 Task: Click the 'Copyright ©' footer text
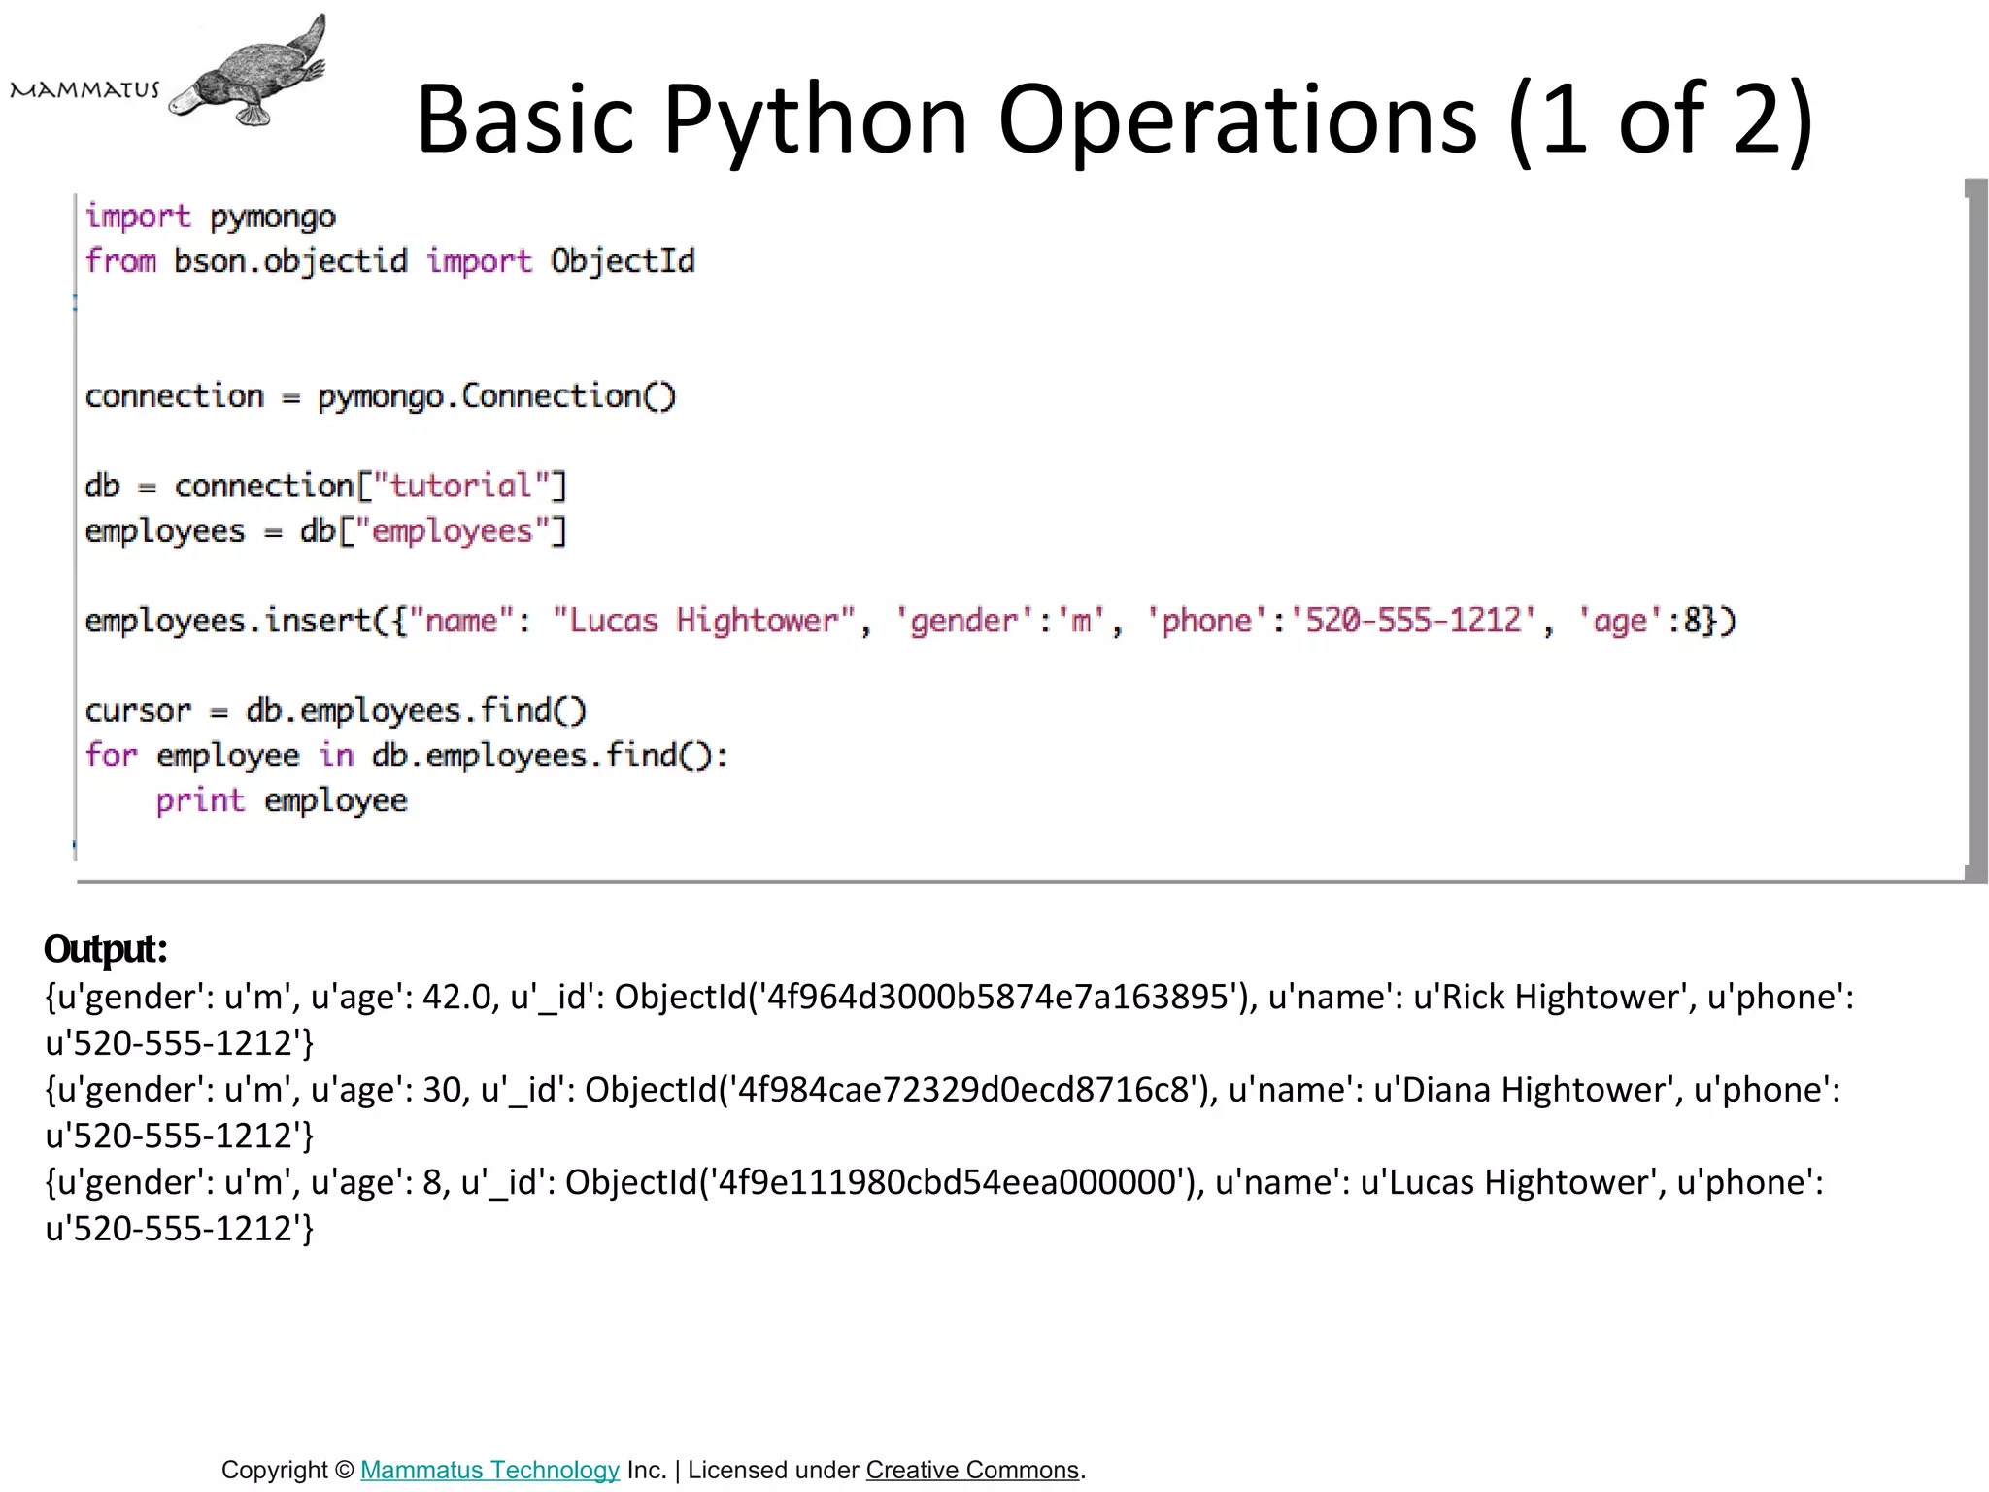(x=287, y=1470)
